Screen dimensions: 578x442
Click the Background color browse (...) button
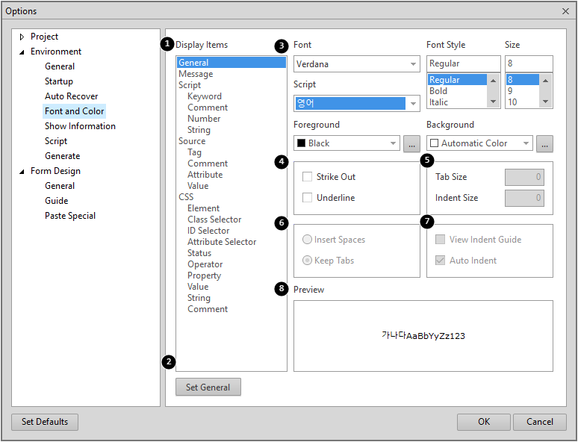click(544, 143)
